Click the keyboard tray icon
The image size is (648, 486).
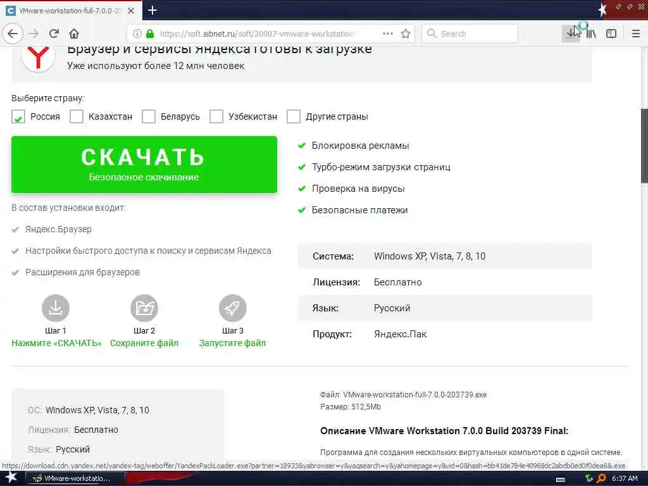pos(561,480)
